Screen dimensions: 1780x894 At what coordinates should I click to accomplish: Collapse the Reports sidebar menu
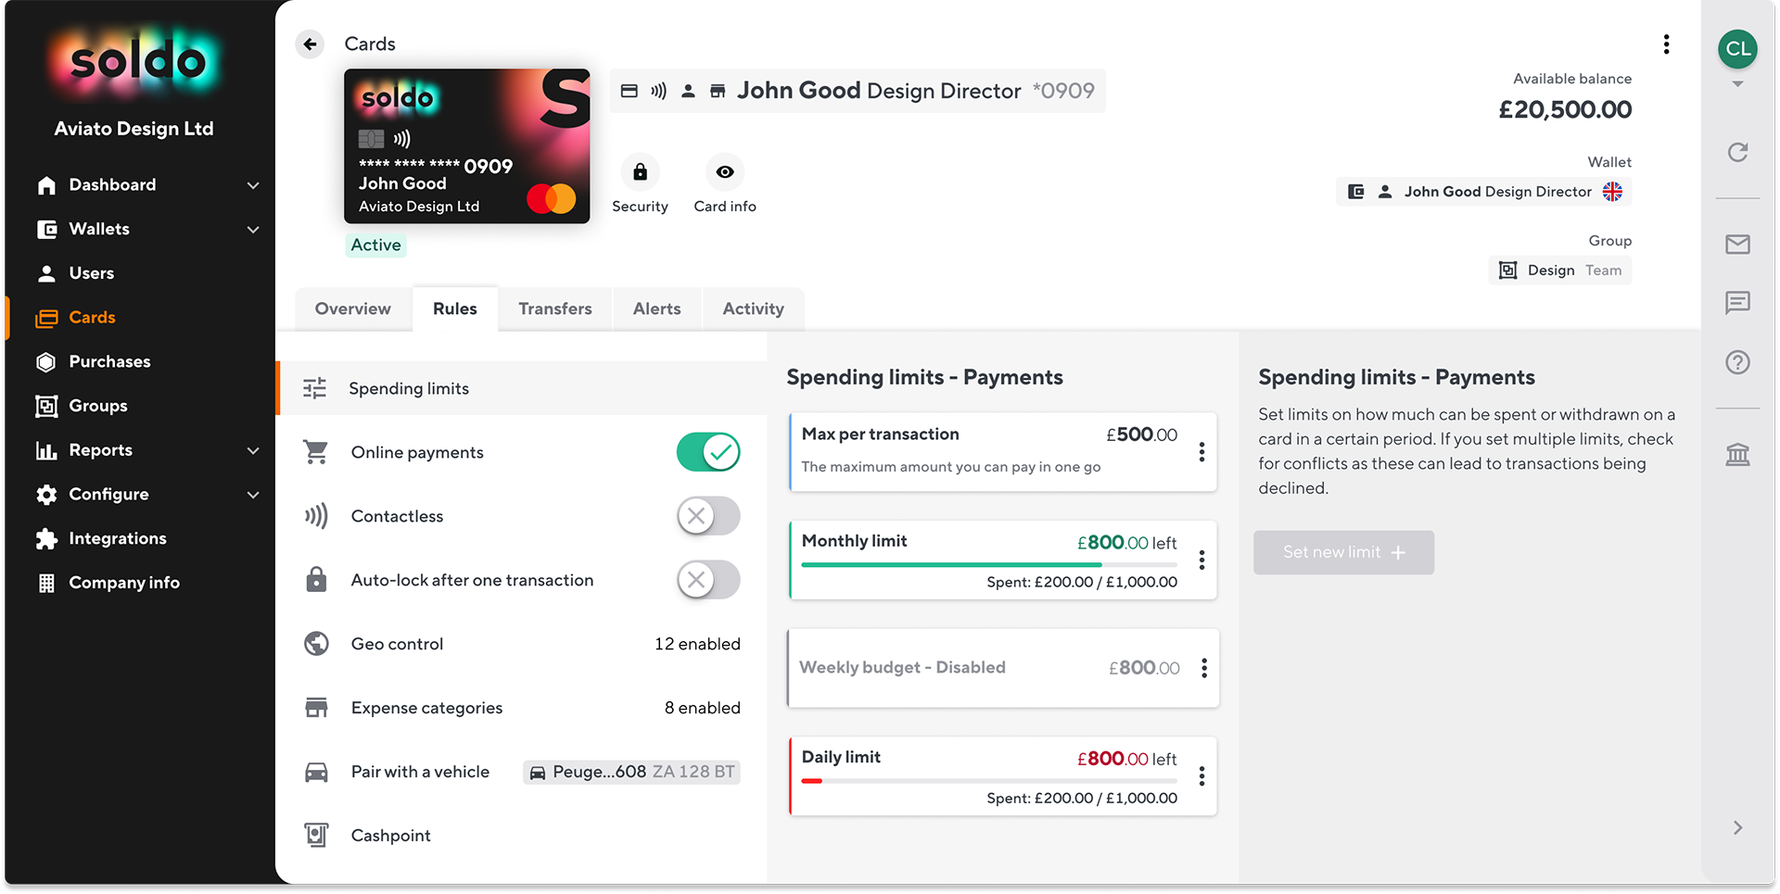pyautogui.click(x=253, y=450)
